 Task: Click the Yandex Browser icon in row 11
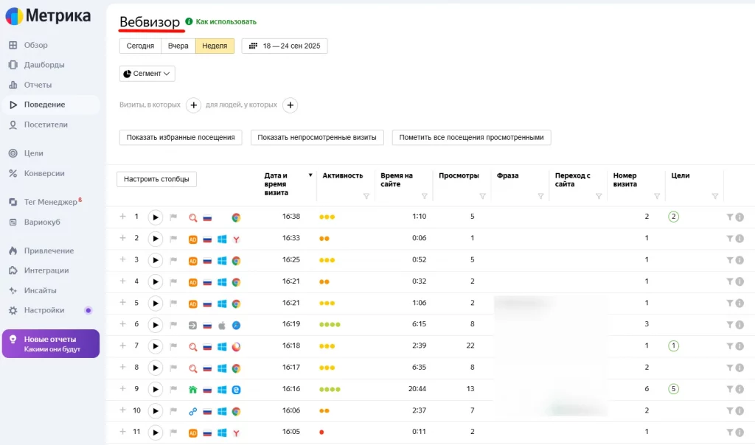236,432
